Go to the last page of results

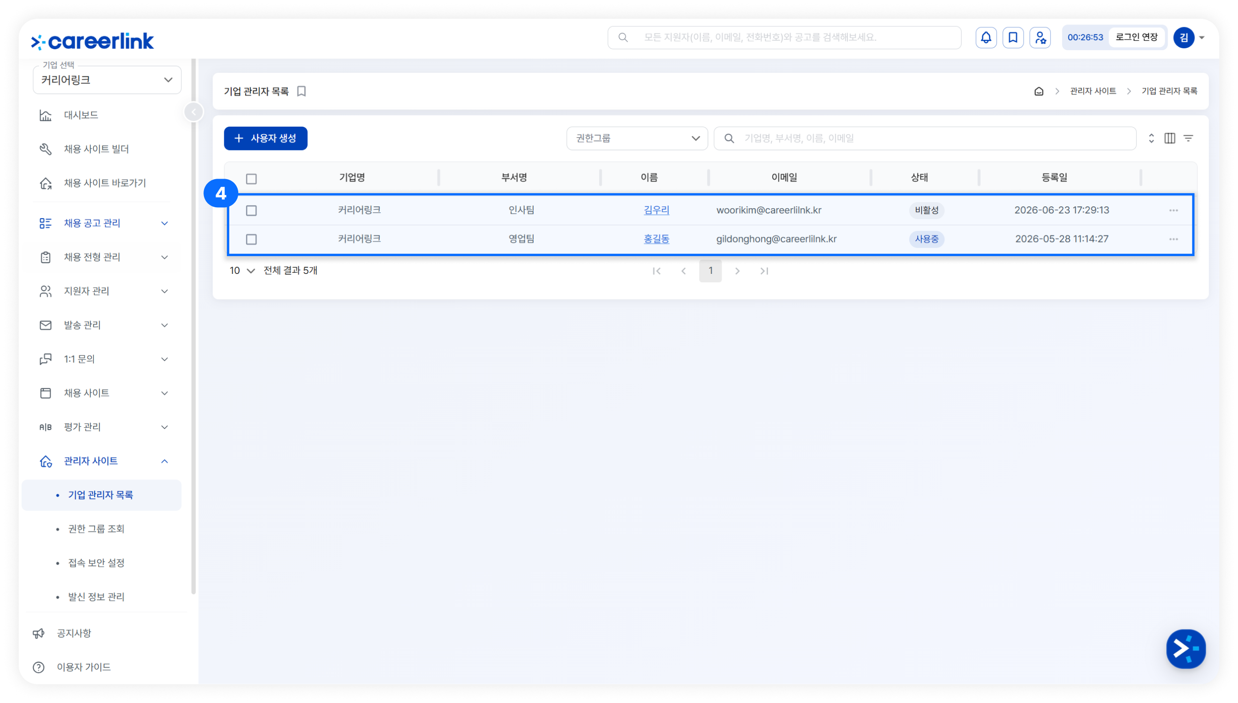pos(764,271)
